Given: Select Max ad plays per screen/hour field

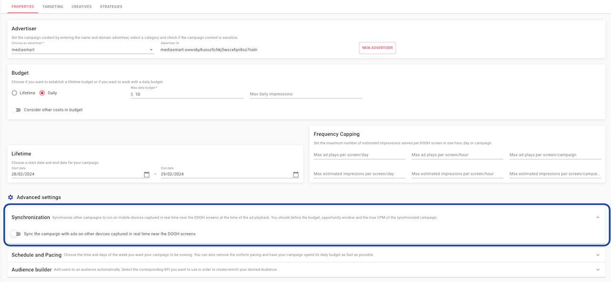Looking at the screenshot, I should pos(457,155).
